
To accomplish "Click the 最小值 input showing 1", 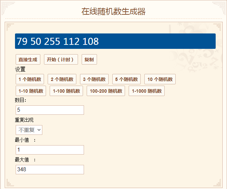I will coord(50,150).
